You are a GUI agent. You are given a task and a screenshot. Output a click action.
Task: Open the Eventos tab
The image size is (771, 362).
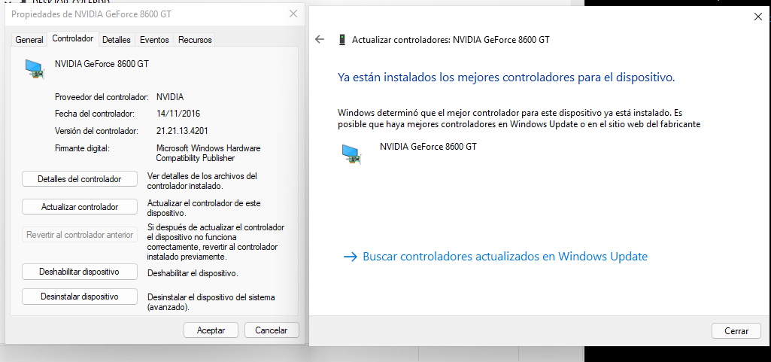point(154,40)
